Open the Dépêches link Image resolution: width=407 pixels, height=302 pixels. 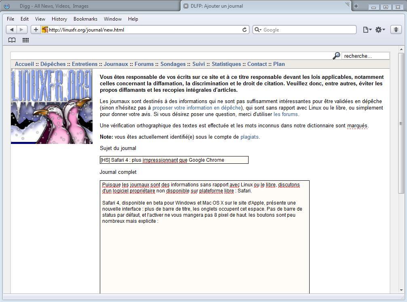pyautogui.click(x=53, y=64)
